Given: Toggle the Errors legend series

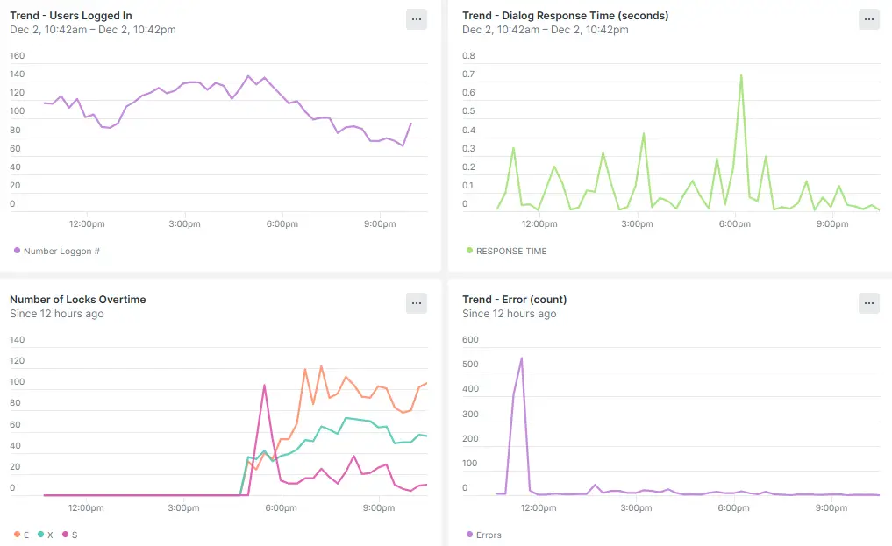Looking at the screenshot, I should [483, 535].
